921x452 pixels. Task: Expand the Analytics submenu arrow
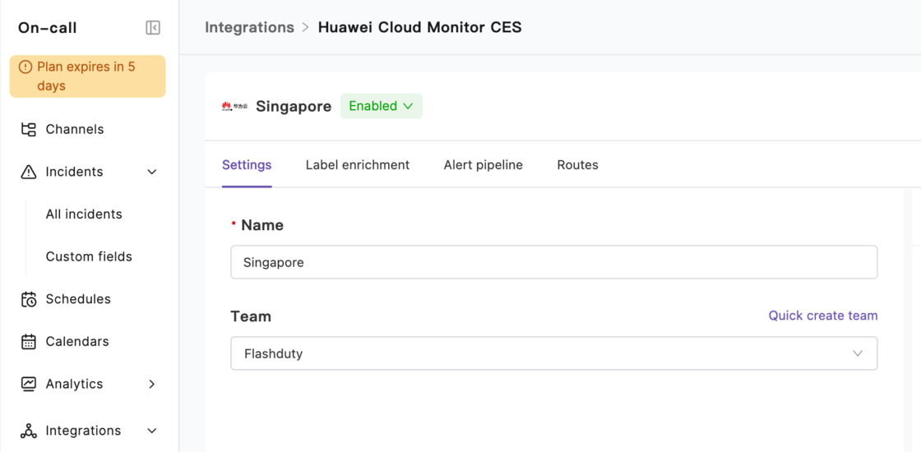(x=152, y=384)
